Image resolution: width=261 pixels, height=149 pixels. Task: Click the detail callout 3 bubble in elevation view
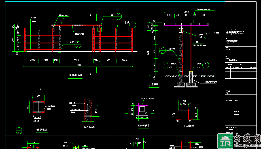tap(78, 44)
